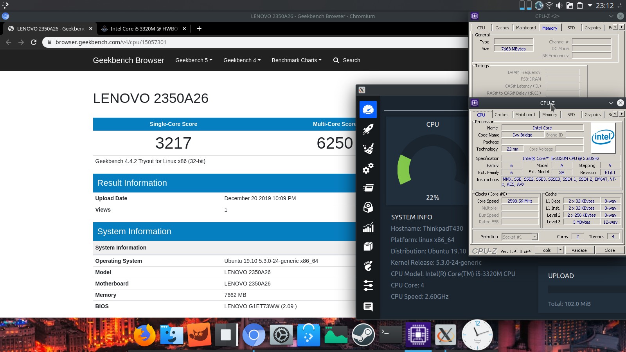Screen dimensions: 626x352
Task: Open the Tools dropdown arrow in CPU-Z
Action: pos(560,250)
